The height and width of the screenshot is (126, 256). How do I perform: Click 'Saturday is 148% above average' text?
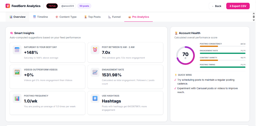[x=41, y=58]
